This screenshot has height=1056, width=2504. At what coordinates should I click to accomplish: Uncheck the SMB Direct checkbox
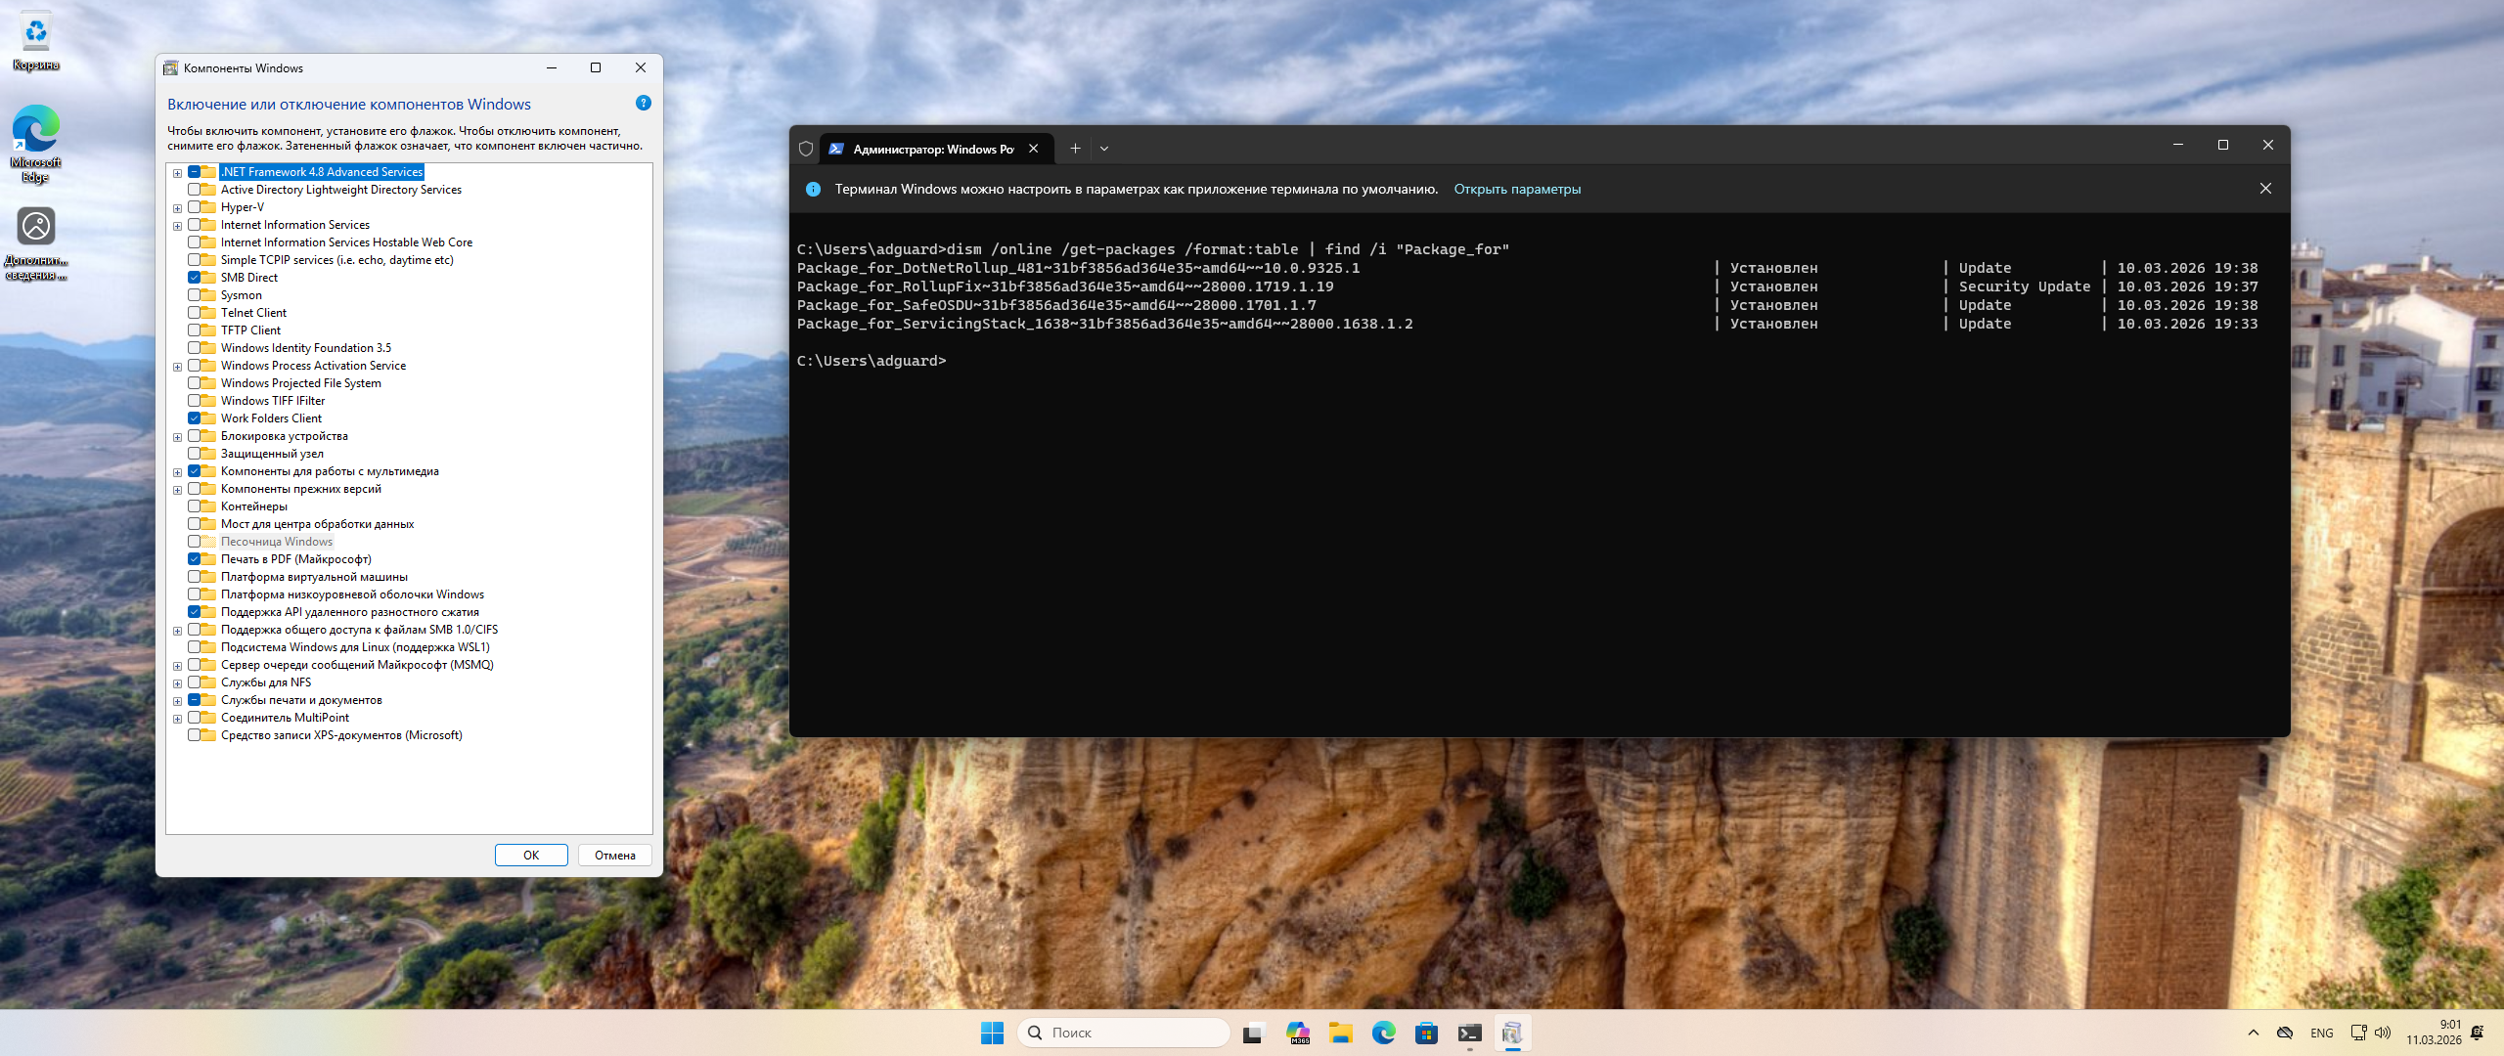point(194,278)
